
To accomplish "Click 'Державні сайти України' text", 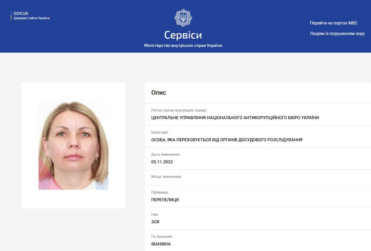I will (x=32, y=18).
